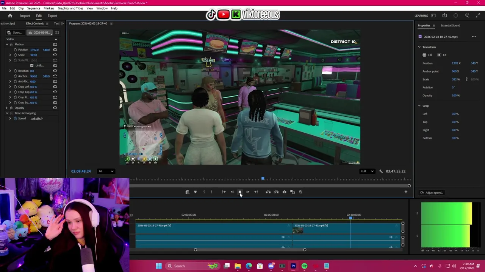Open Program monitor settings wrench
This screenshot has height=272, width=485.
[381, 171]
